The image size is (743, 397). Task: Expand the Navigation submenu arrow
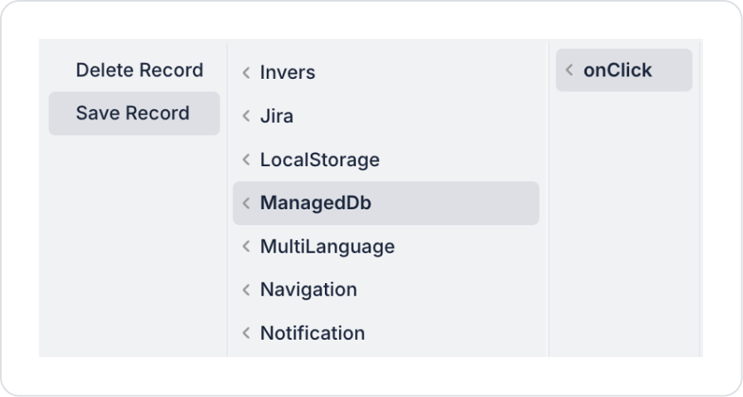point(246,290)
